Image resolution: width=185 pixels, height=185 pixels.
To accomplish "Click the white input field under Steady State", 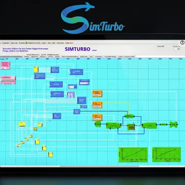I will pyautogui.click(x=177, y=49).
